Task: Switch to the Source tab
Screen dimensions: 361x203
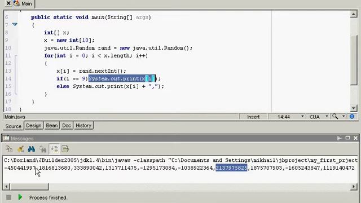Action: (x=14, y=126)
